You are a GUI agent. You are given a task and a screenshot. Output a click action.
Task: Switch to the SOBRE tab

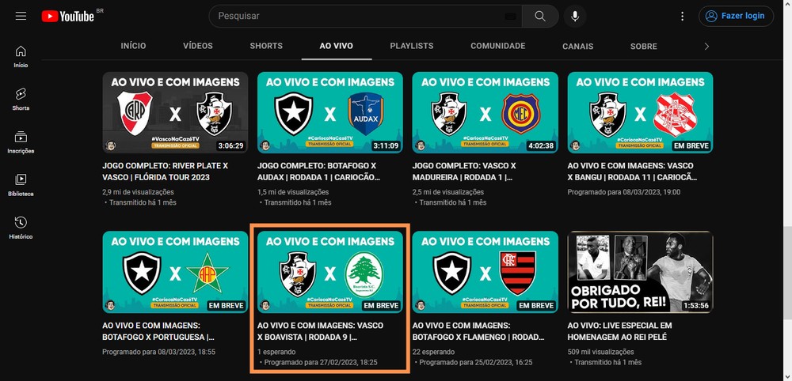point(643,46)
